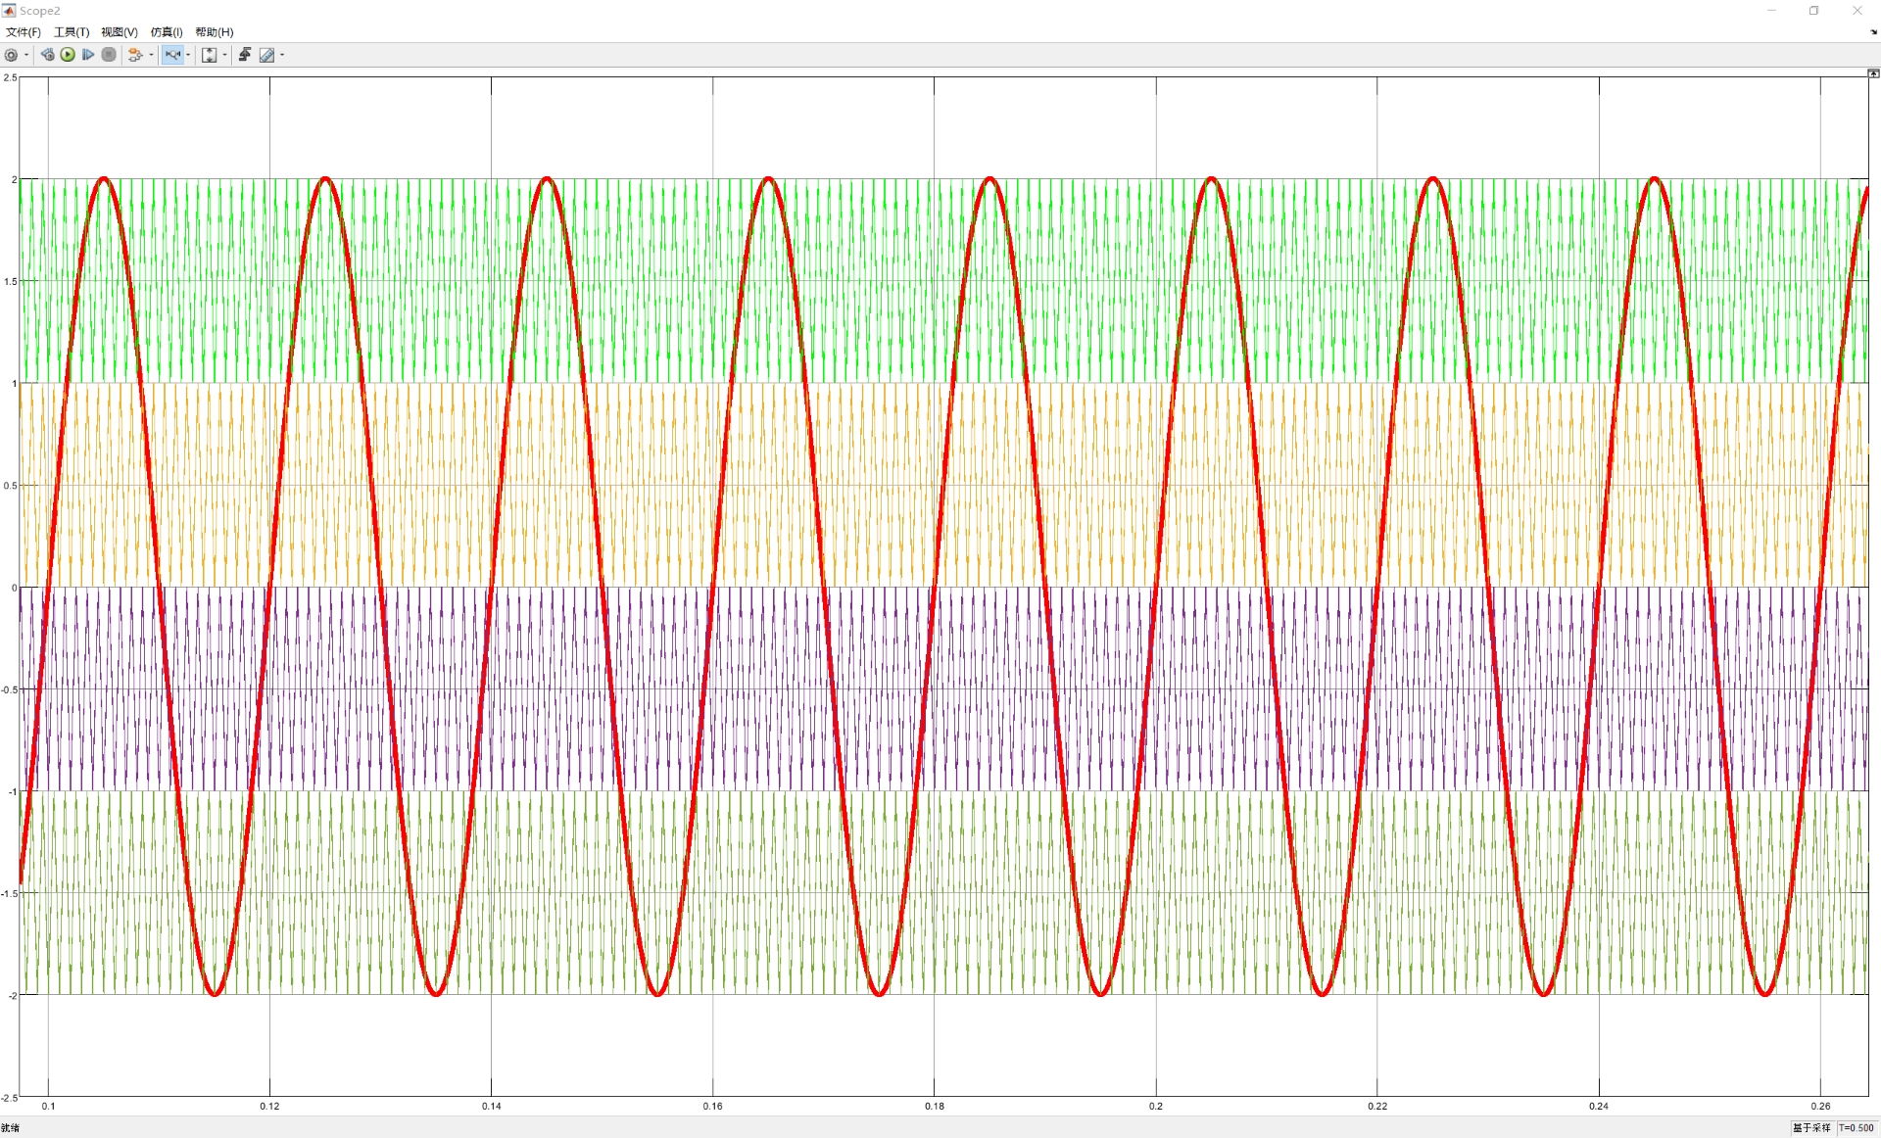Open the 工具(T) menu

(72, 32)
